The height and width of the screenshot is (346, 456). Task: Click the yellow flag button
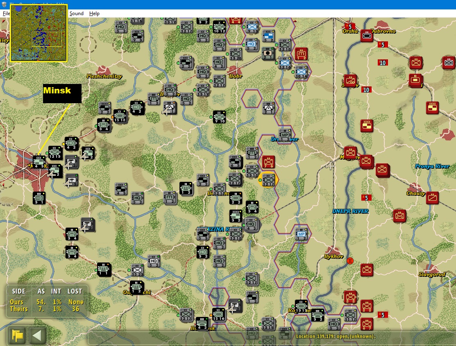18,335
